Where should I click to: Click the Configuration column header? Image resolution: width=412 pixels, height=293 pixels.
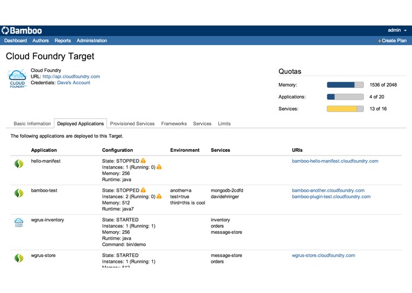click(x=117, y=150)
